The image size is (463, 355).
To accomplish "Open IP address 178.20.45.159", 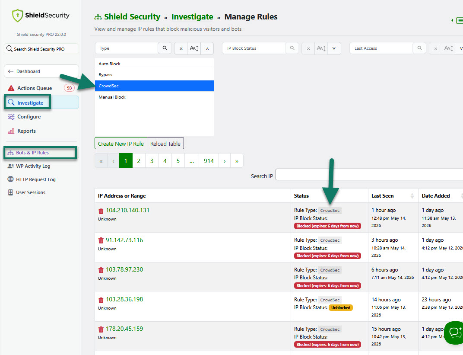I will click(x=124, y=329).
